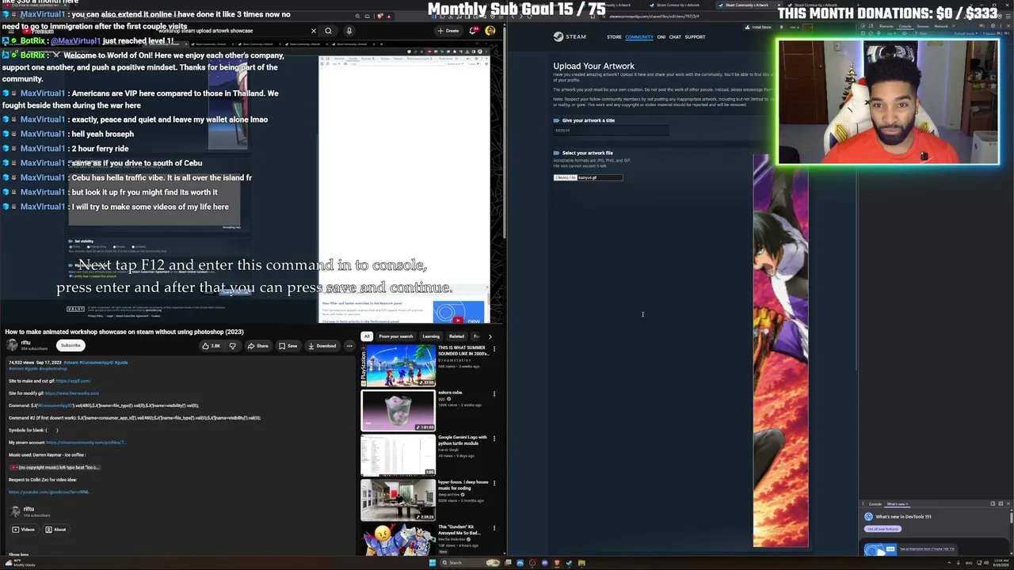Viewport: 1014px width, 570px height.
Task: Open options for 'Google Gemini Logo' video
Action: 494,438
